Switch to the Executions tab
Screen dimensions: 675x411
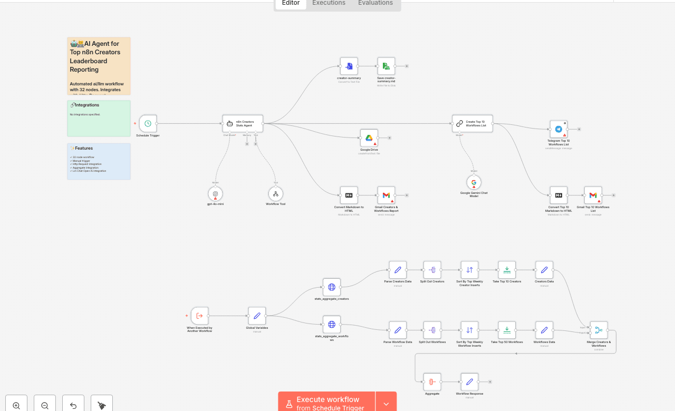(x=328, y=3)
